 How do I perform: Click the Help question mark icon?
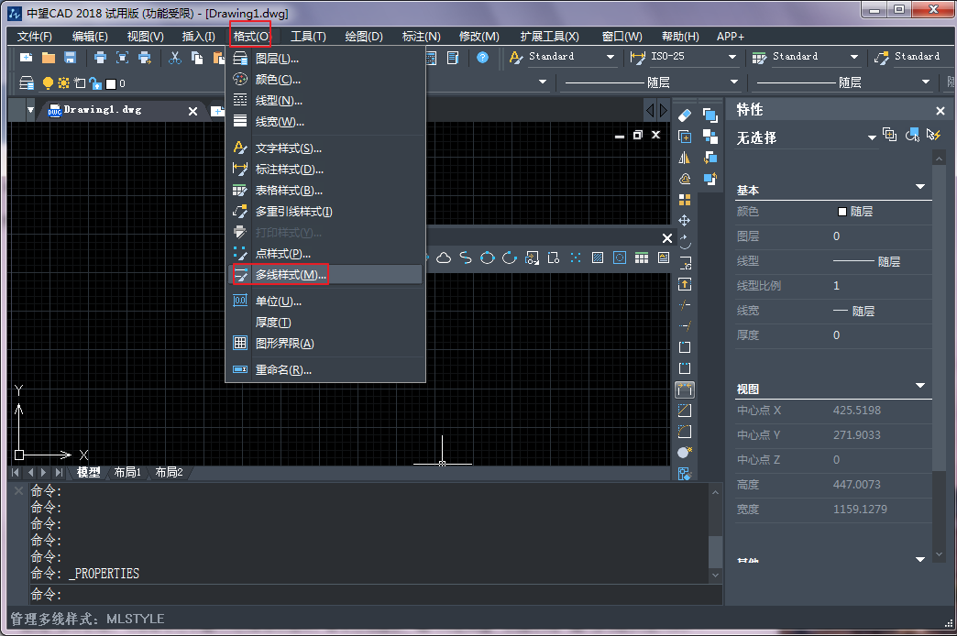(x=483, y=58)
